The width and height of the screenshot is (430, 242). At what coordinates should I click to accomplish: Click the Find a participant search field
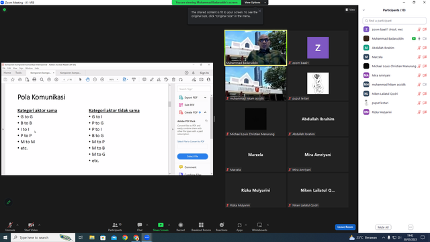[394, 21]
